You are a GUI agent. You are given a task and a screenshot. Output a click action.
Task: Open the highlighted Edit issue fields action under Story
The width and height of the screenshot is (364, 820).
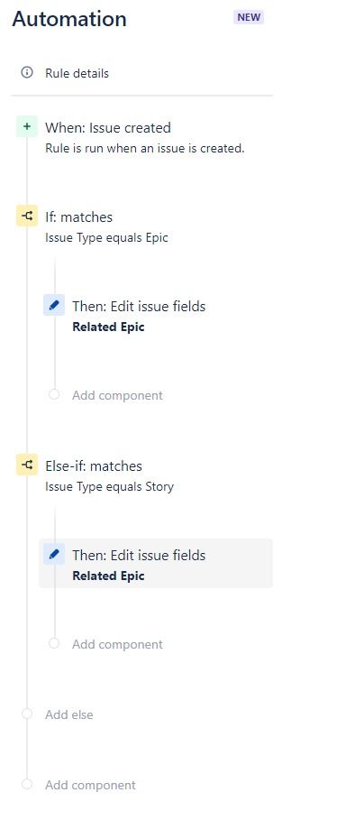pos(156,563)
